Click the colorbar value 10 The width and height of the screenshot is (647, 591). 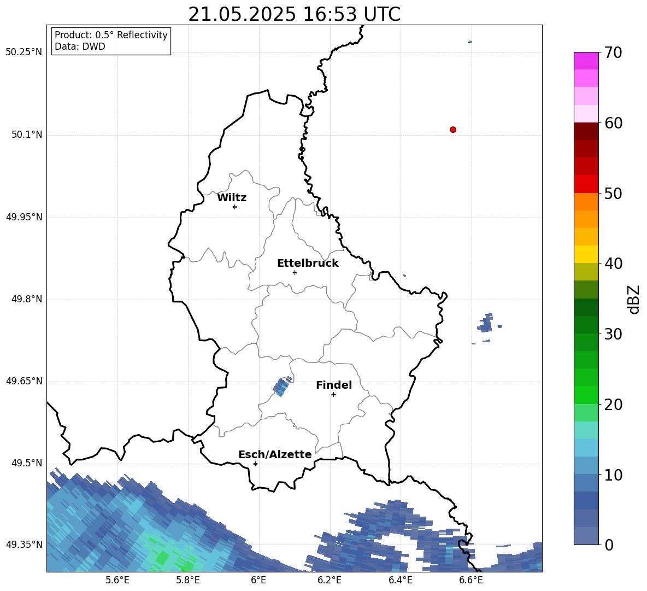point(613,475)
